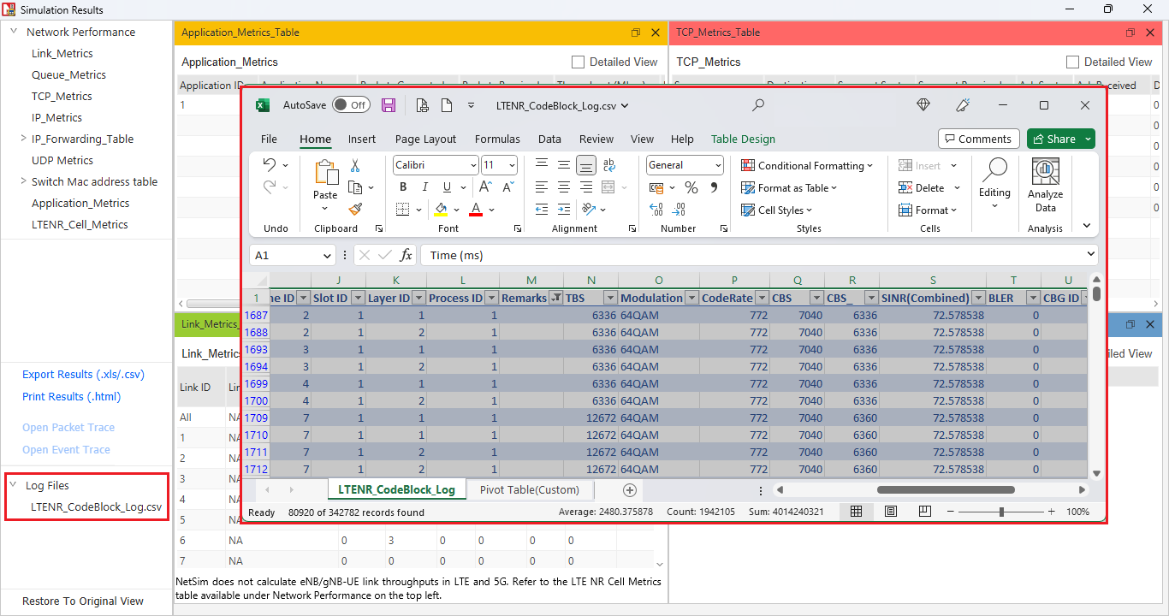Screen dimensions: 1169x616
Task: Click the yellow Fill Color button
Action: [441, 210]
